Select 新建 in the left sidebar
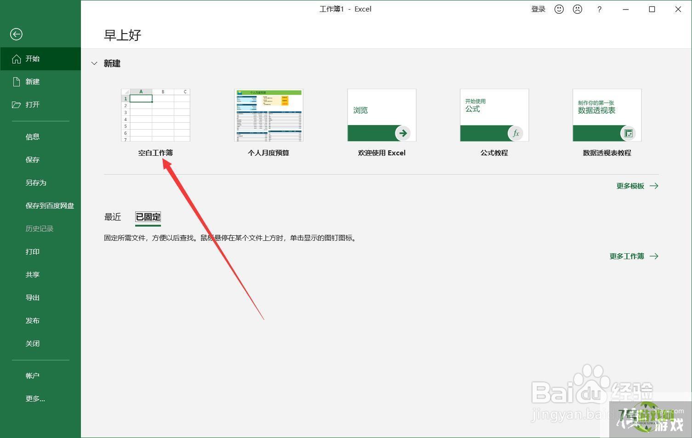The image size is (692, 438). pos(40,82)
